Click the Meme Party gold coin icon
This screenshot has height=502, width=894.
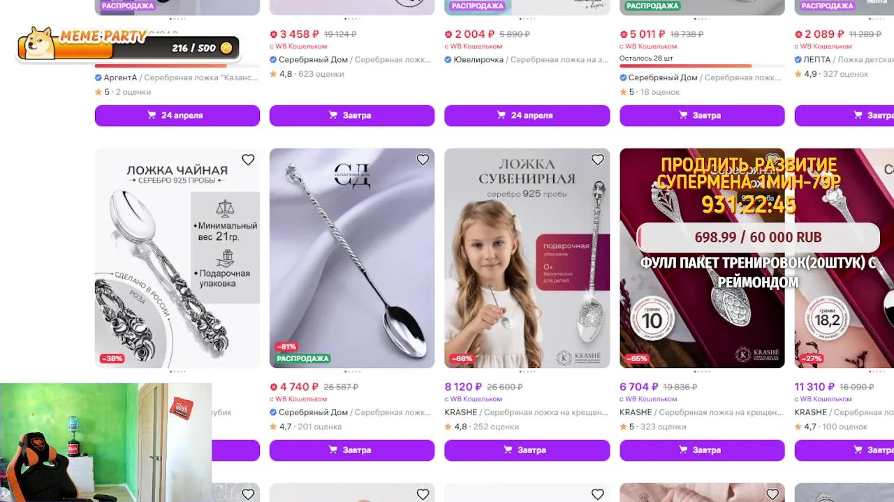[226, 48]
